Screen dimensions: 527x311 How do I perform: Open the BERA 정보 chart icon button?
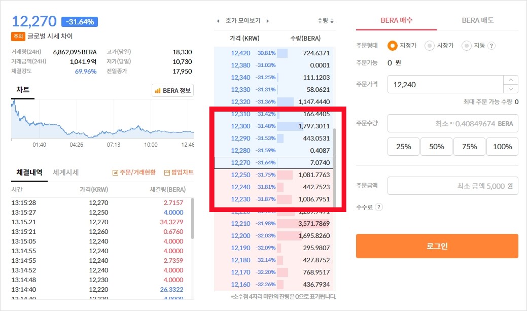click(x=173, y=90)
